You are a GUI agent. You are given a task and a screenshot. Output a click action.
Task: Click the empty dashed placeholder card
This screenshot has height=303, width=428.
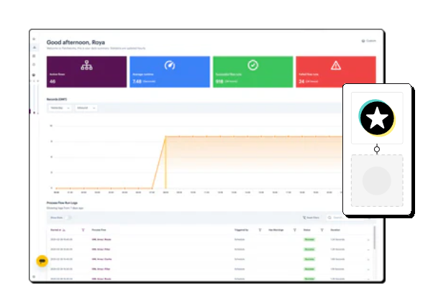pos(377,180)
